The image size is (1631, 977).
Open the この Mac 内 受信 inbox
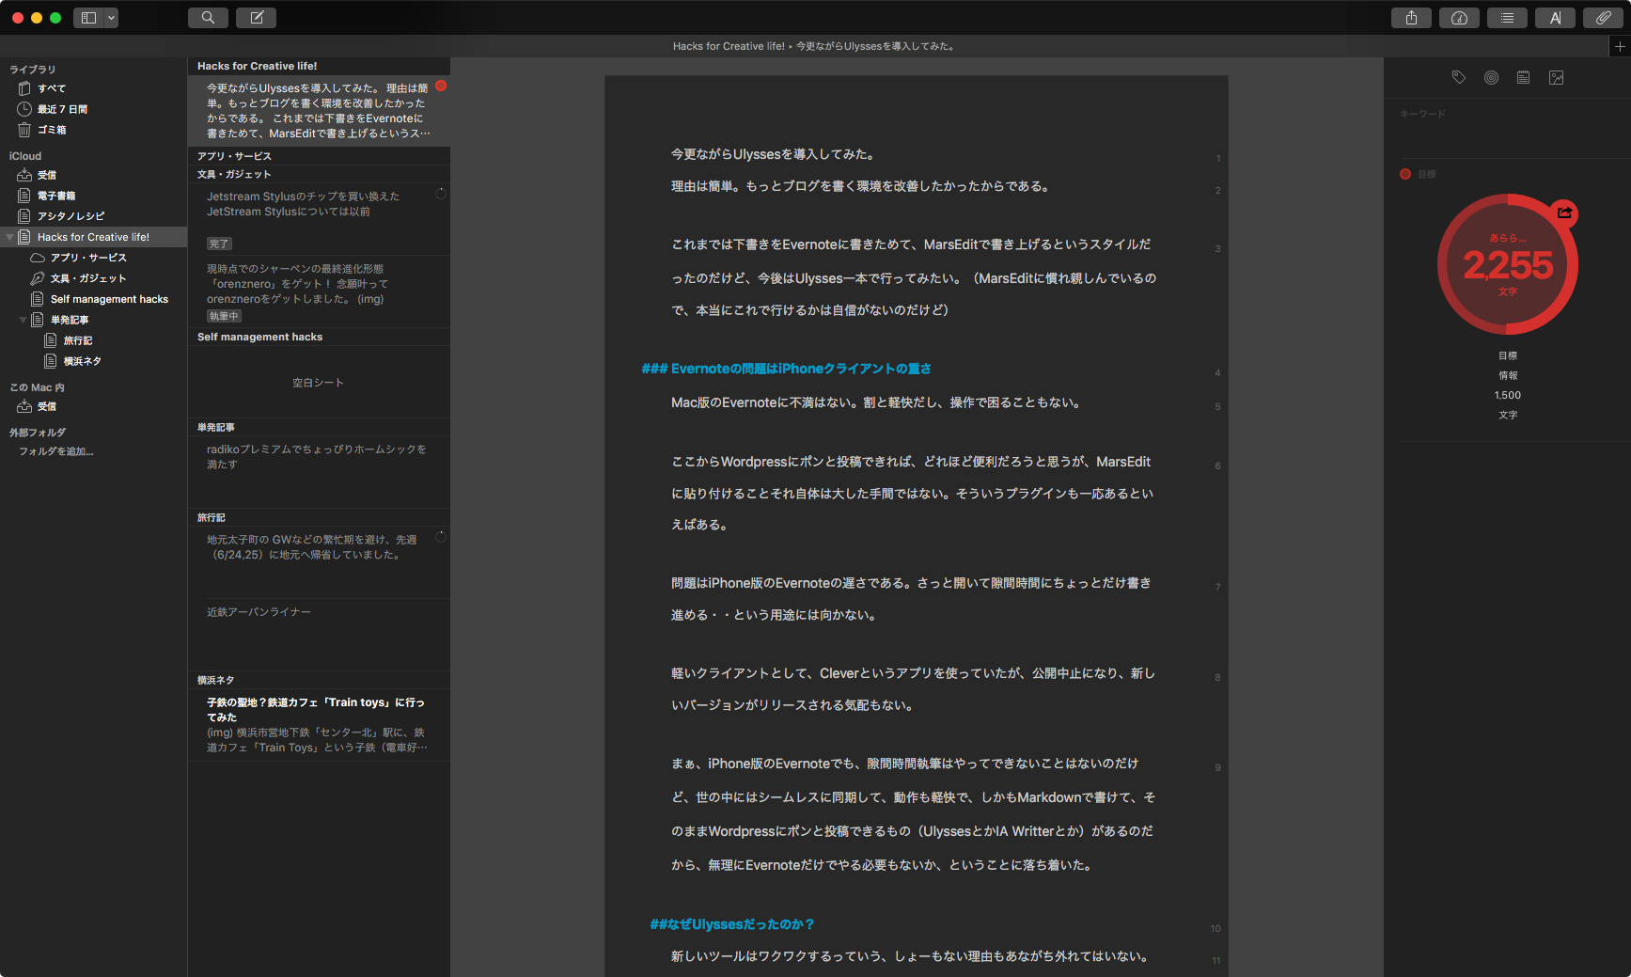47,406
